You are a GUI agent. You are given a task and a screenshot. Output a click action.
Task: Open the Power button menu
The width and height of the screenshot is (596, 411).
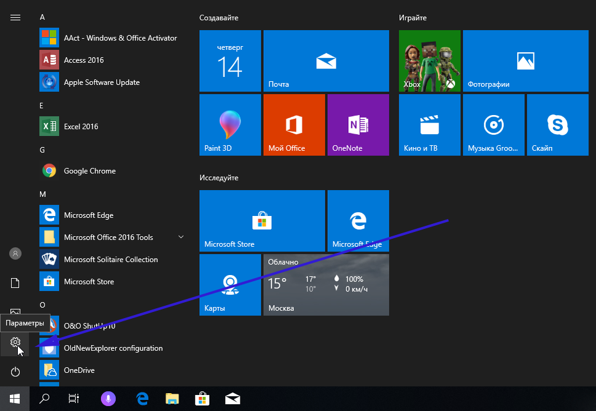[x=15, y=372]
